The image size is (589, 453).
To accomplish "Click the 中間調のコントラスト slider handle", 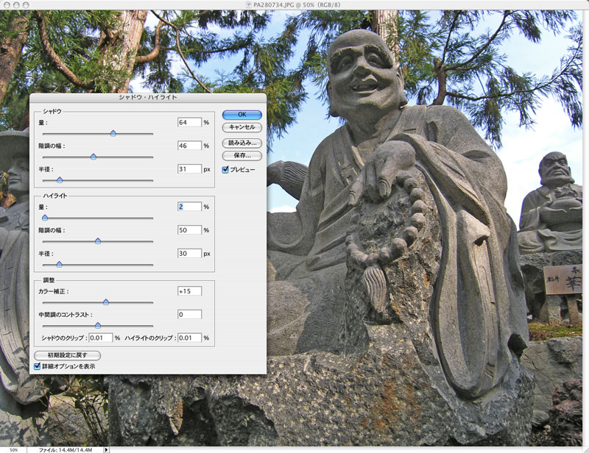I will pos(97,325).
